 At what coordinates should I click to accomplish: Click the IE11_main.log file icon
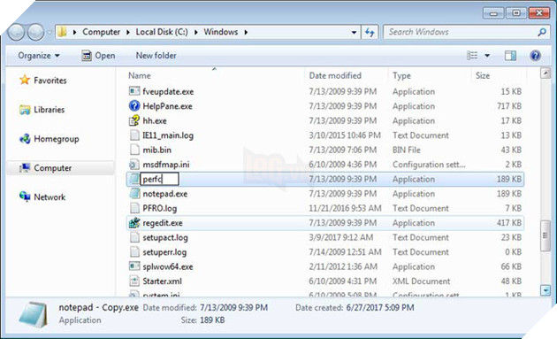[x=134, y=135]
